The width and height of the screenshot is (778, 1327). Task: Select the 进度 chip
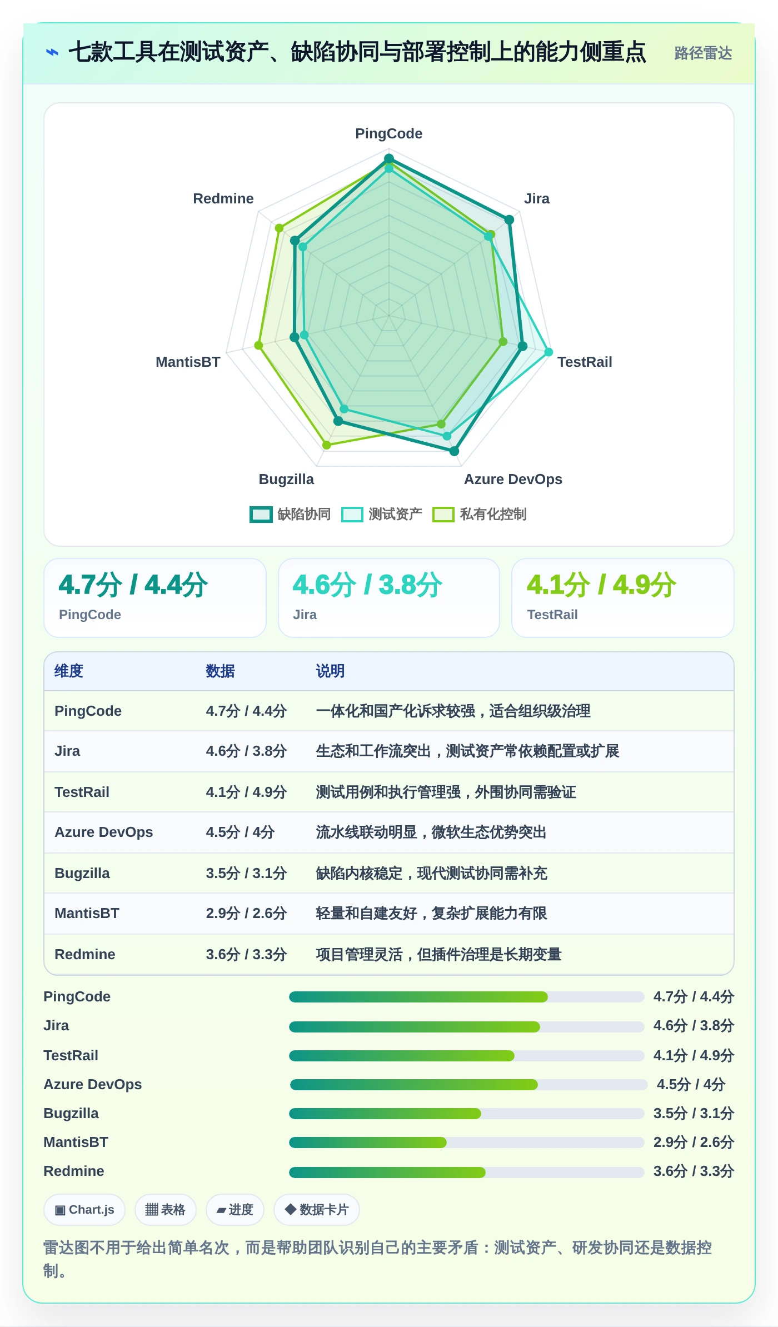click(235, 1210)
